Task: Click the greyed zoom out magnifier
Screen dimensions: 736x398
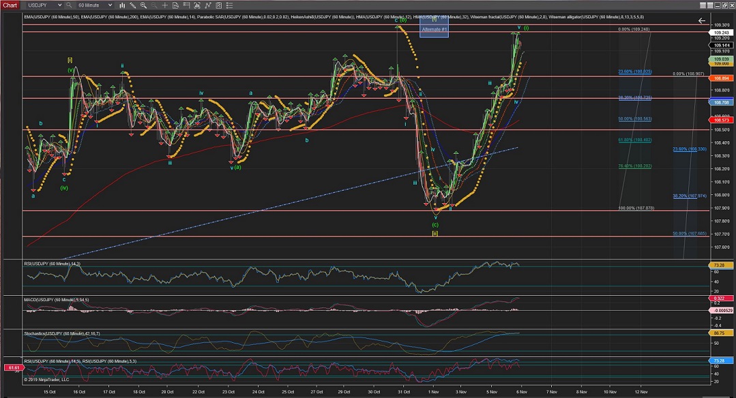Action: pyautogui.click(x=154, y=5)
